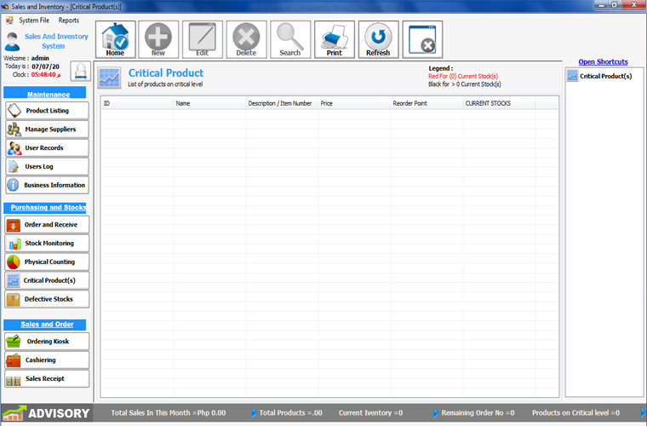Print the critical product list
Screen dimensions: 647x426
pyautogui.click(x=335, y=39)
